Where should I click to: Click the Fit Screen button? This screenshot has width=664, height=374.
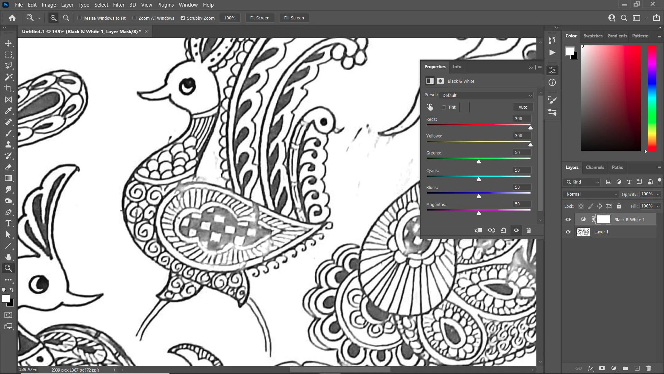[259, 18]
